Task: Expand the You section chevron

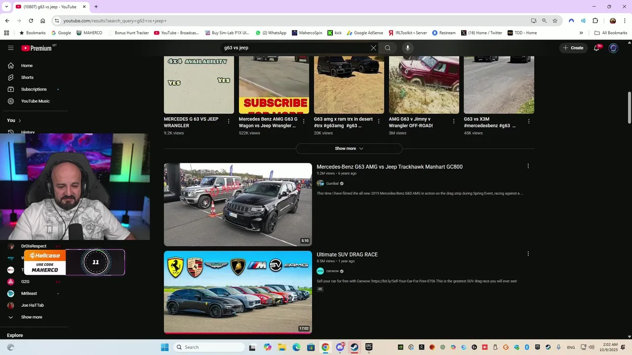Action: pos(20,120)
